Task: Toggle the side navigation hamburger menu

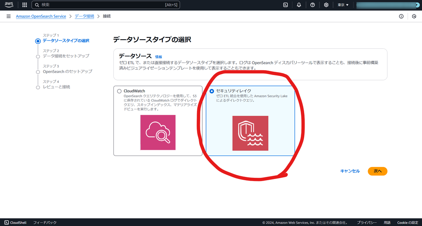Action: [9, 16]
